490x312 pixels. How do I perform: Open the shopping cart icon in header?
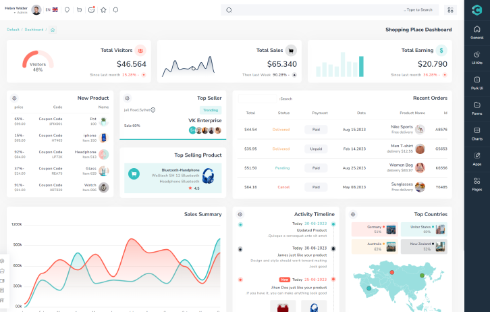click(79, 10)
